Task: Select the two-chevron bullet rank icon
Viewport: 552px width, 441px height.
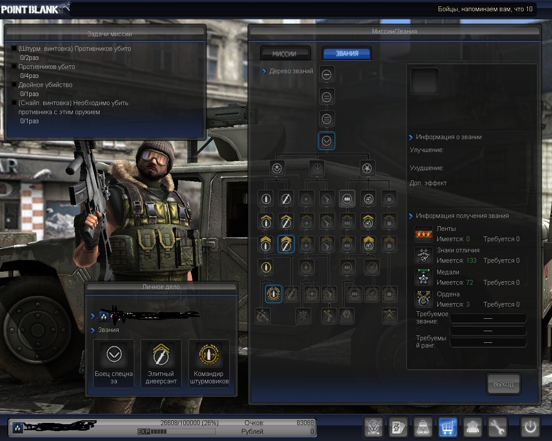Action: [x=266, y=244]
